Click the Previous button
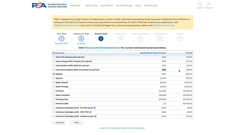 pos(59,122)
